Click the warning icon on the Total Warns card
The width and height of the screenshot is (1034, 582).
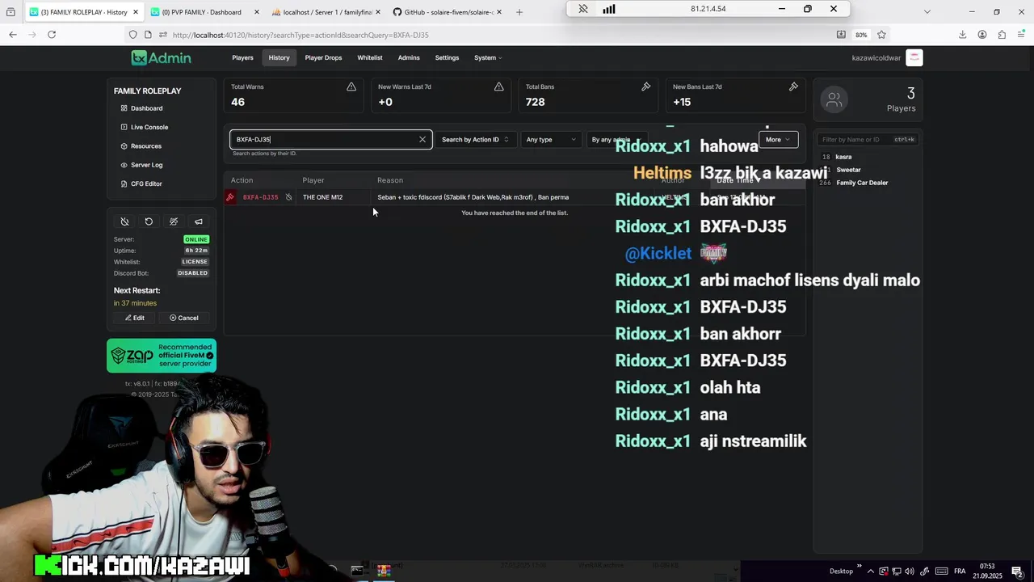pos(351,86)
